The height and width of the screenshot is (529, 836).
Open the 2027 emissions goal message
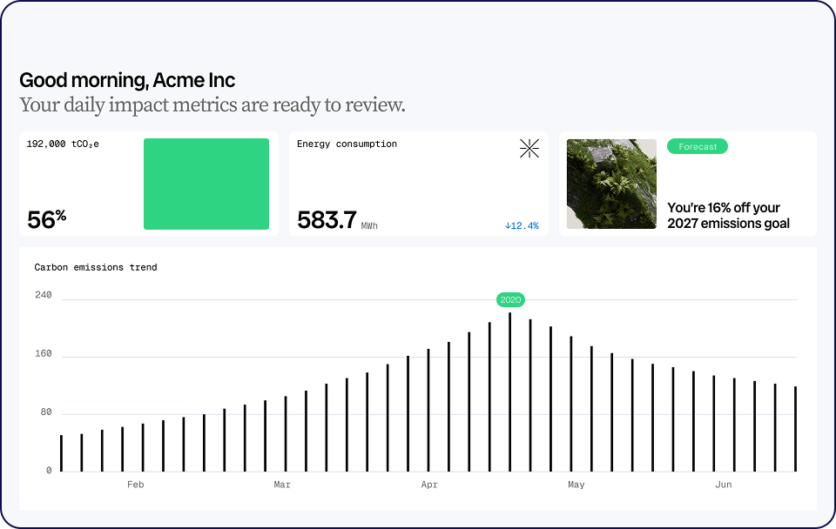point(728,216)
